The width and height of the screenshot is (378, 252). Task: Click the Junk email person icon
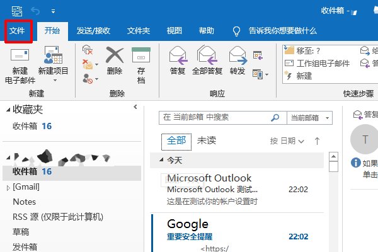click(88, 79)
